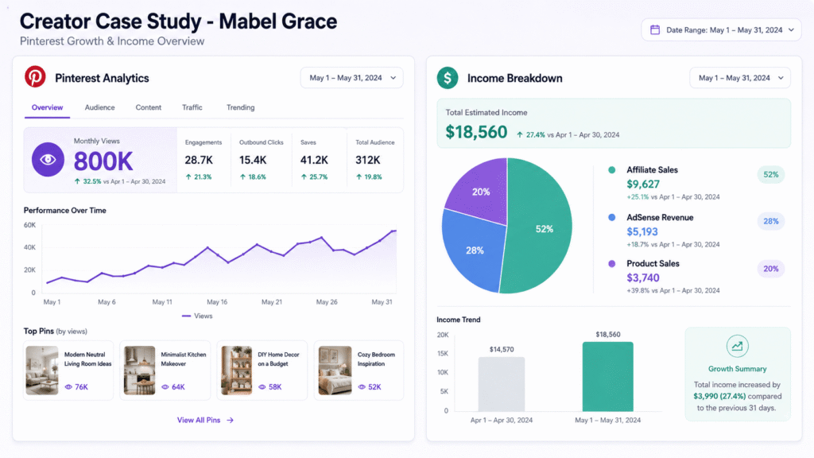Click the eye icon beside 52K views
814x458 pixels.
(362, 387)
